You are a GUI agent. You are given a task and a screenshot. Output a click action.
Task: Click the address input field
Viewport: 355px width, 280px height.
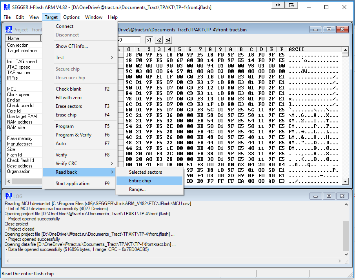tap(129, 40)
